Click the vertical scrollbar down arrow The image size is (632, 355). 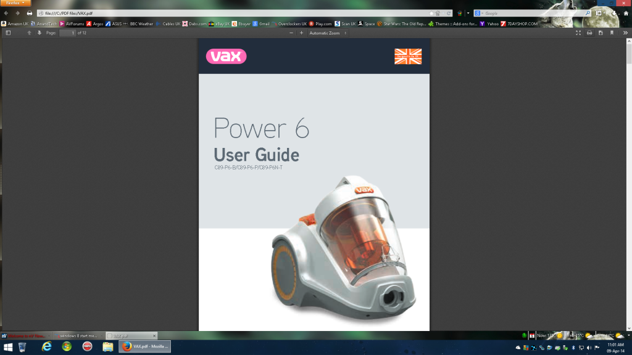[x=629, y=328]
